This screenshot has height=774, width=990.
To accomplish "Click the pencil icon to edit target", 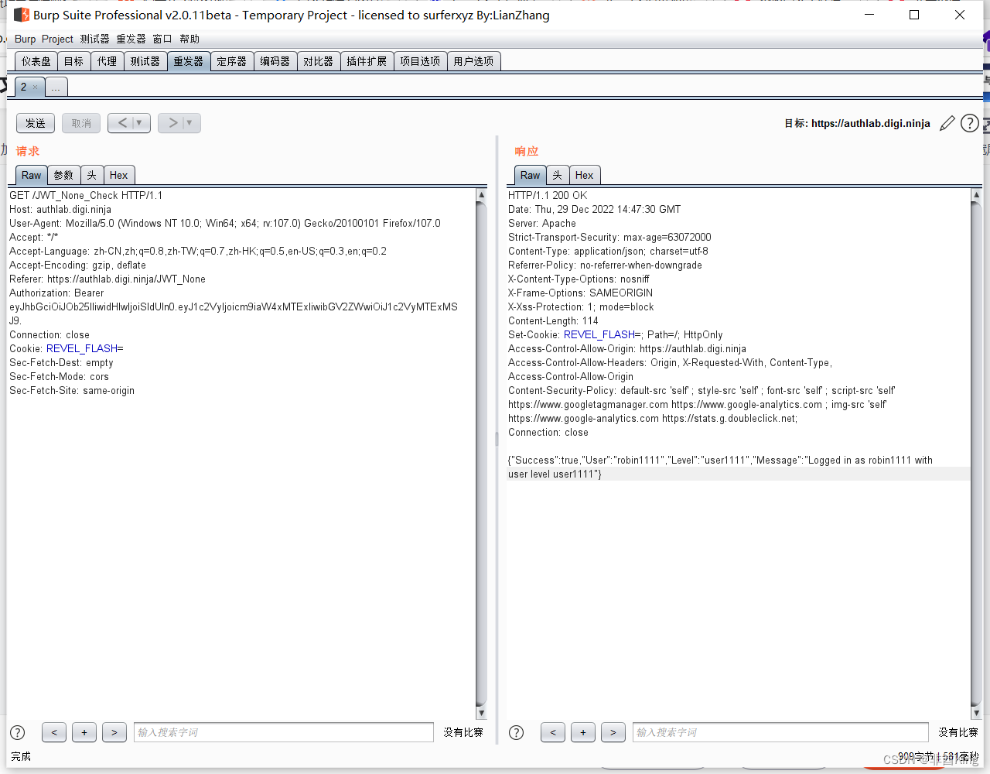I will pos(947,124).
